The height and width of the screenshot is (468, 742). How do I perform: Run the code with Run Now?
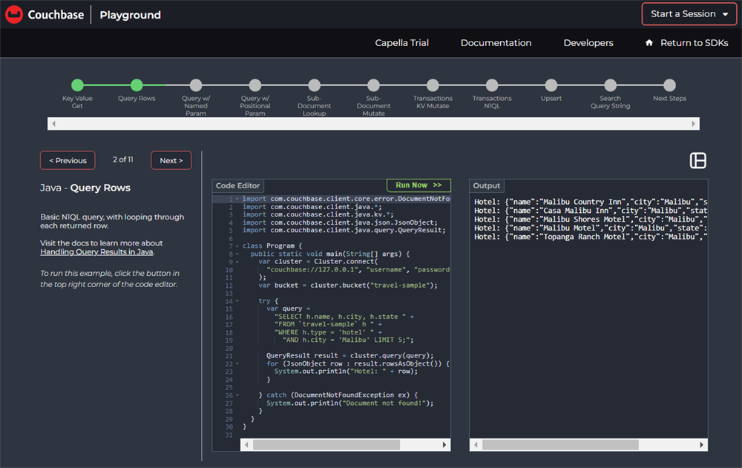tap(418, 185)
